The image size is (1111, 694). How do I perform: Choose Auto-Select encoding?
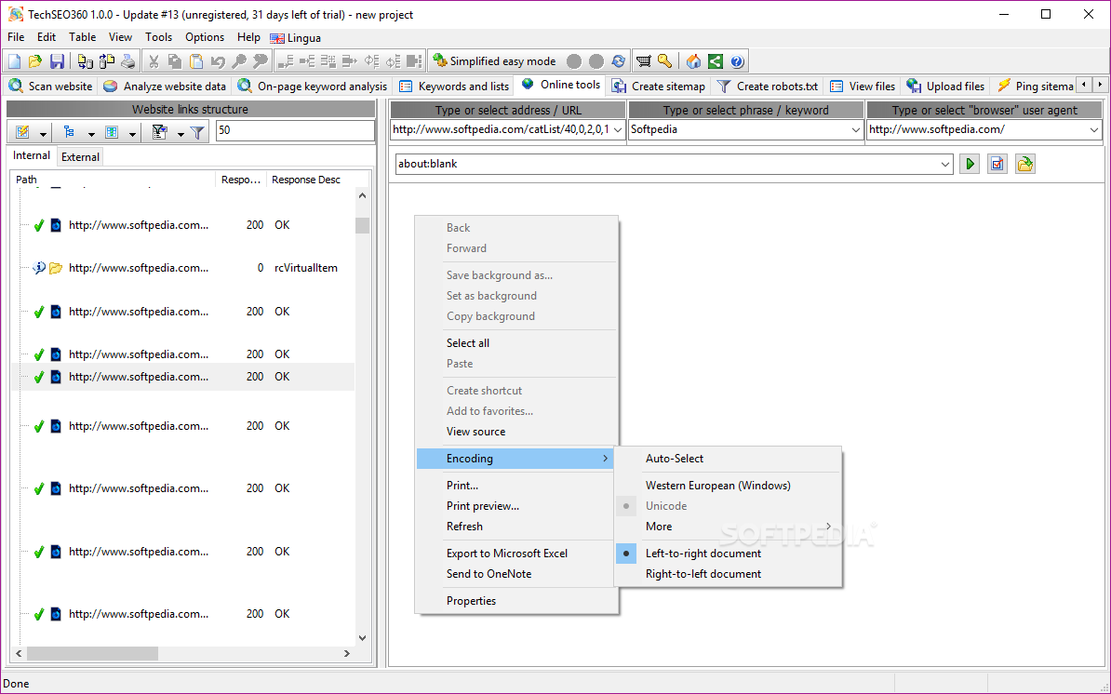(674, 459)
